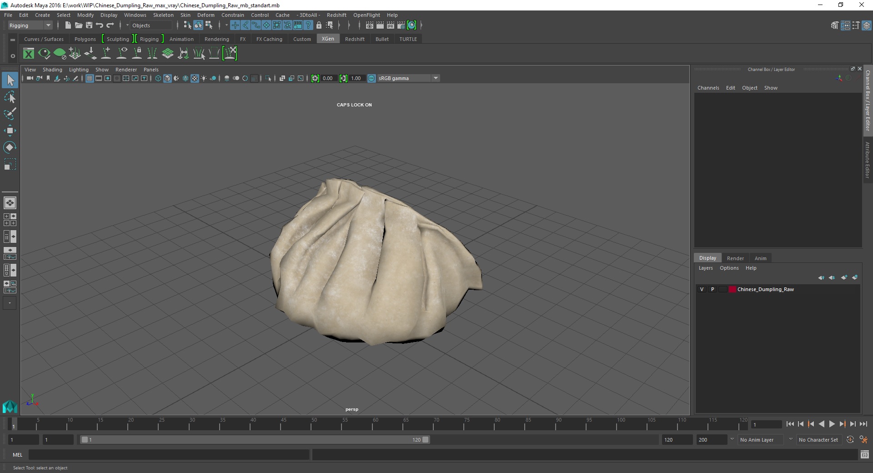This screenshot has height=473, width=873.
Task: Create new empty layer icon in Layer Editor
Action: [x=844, y=277]
